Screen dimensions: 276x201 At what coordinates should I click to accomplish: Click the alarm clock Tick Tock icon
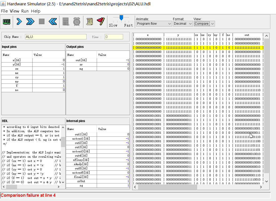coord(77,22)
